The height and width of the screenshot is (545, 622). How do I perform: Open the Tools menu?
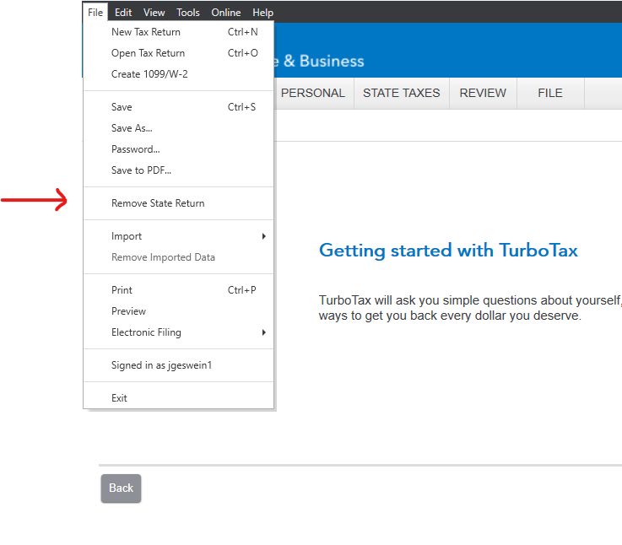tap(188, 13)
